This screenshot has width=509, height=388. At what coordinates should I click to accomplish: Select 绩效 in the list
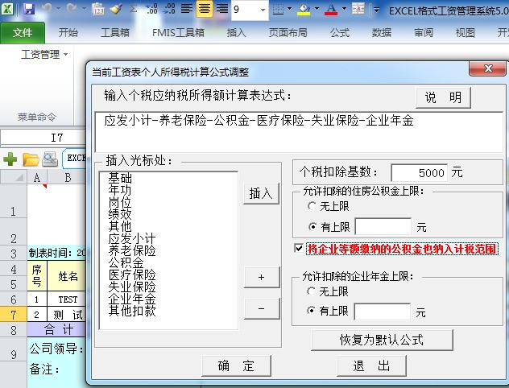click(x=120, y=214)
